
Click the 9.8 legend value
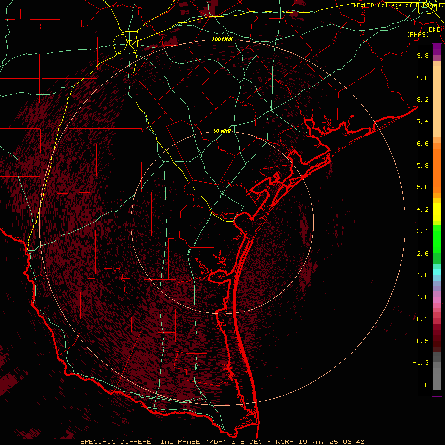pos(423,55)
